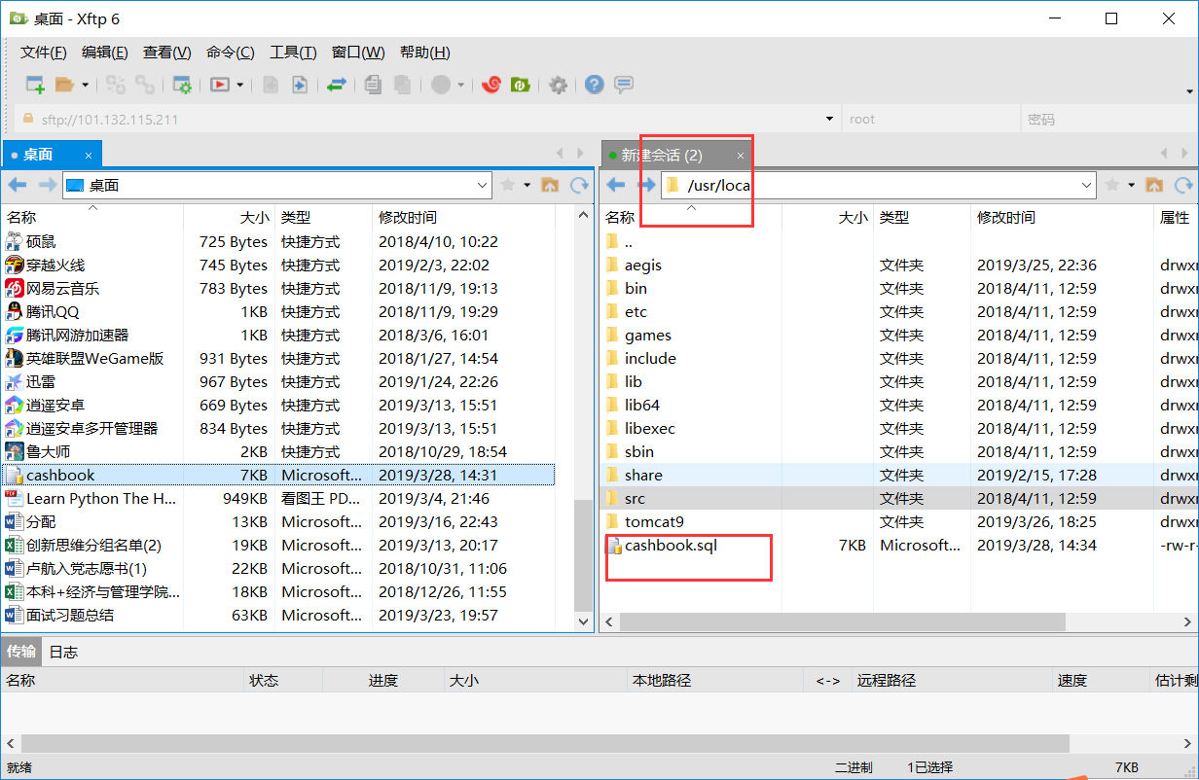Click the blue right-arrow transfer icon
This screenshot has height=780, width=1199.
pyautogui.click(x=299, y=85)
